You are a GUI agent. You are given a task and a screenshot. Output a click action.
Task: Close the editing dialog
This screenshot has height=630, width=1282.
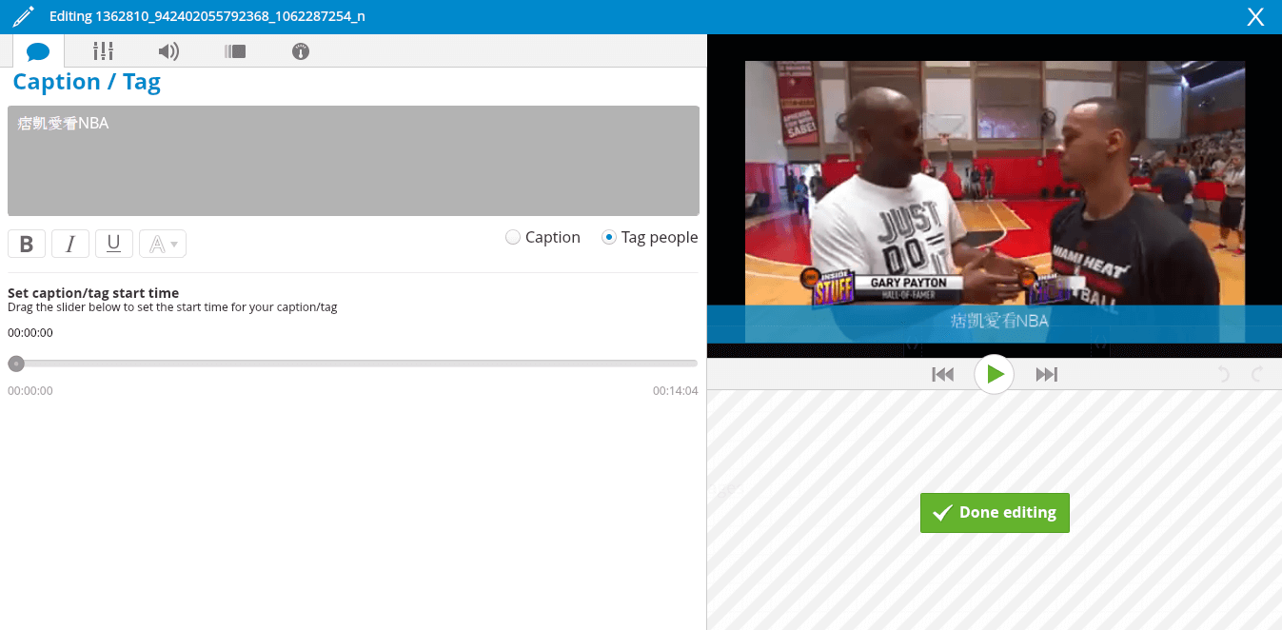1255,16
